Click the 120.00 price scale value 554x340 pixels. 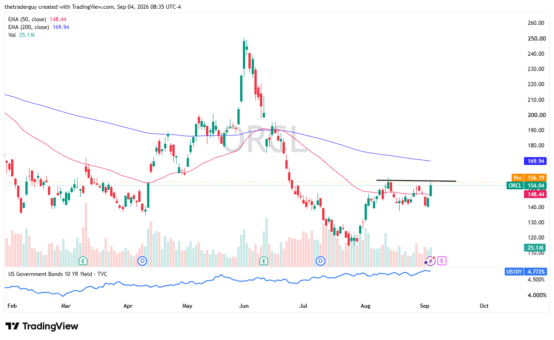click(x=537, y=238)
